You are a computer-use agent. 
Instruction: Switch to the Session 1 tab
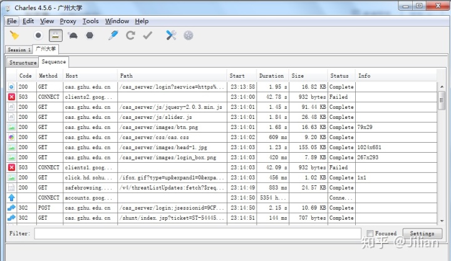(19, 49)
